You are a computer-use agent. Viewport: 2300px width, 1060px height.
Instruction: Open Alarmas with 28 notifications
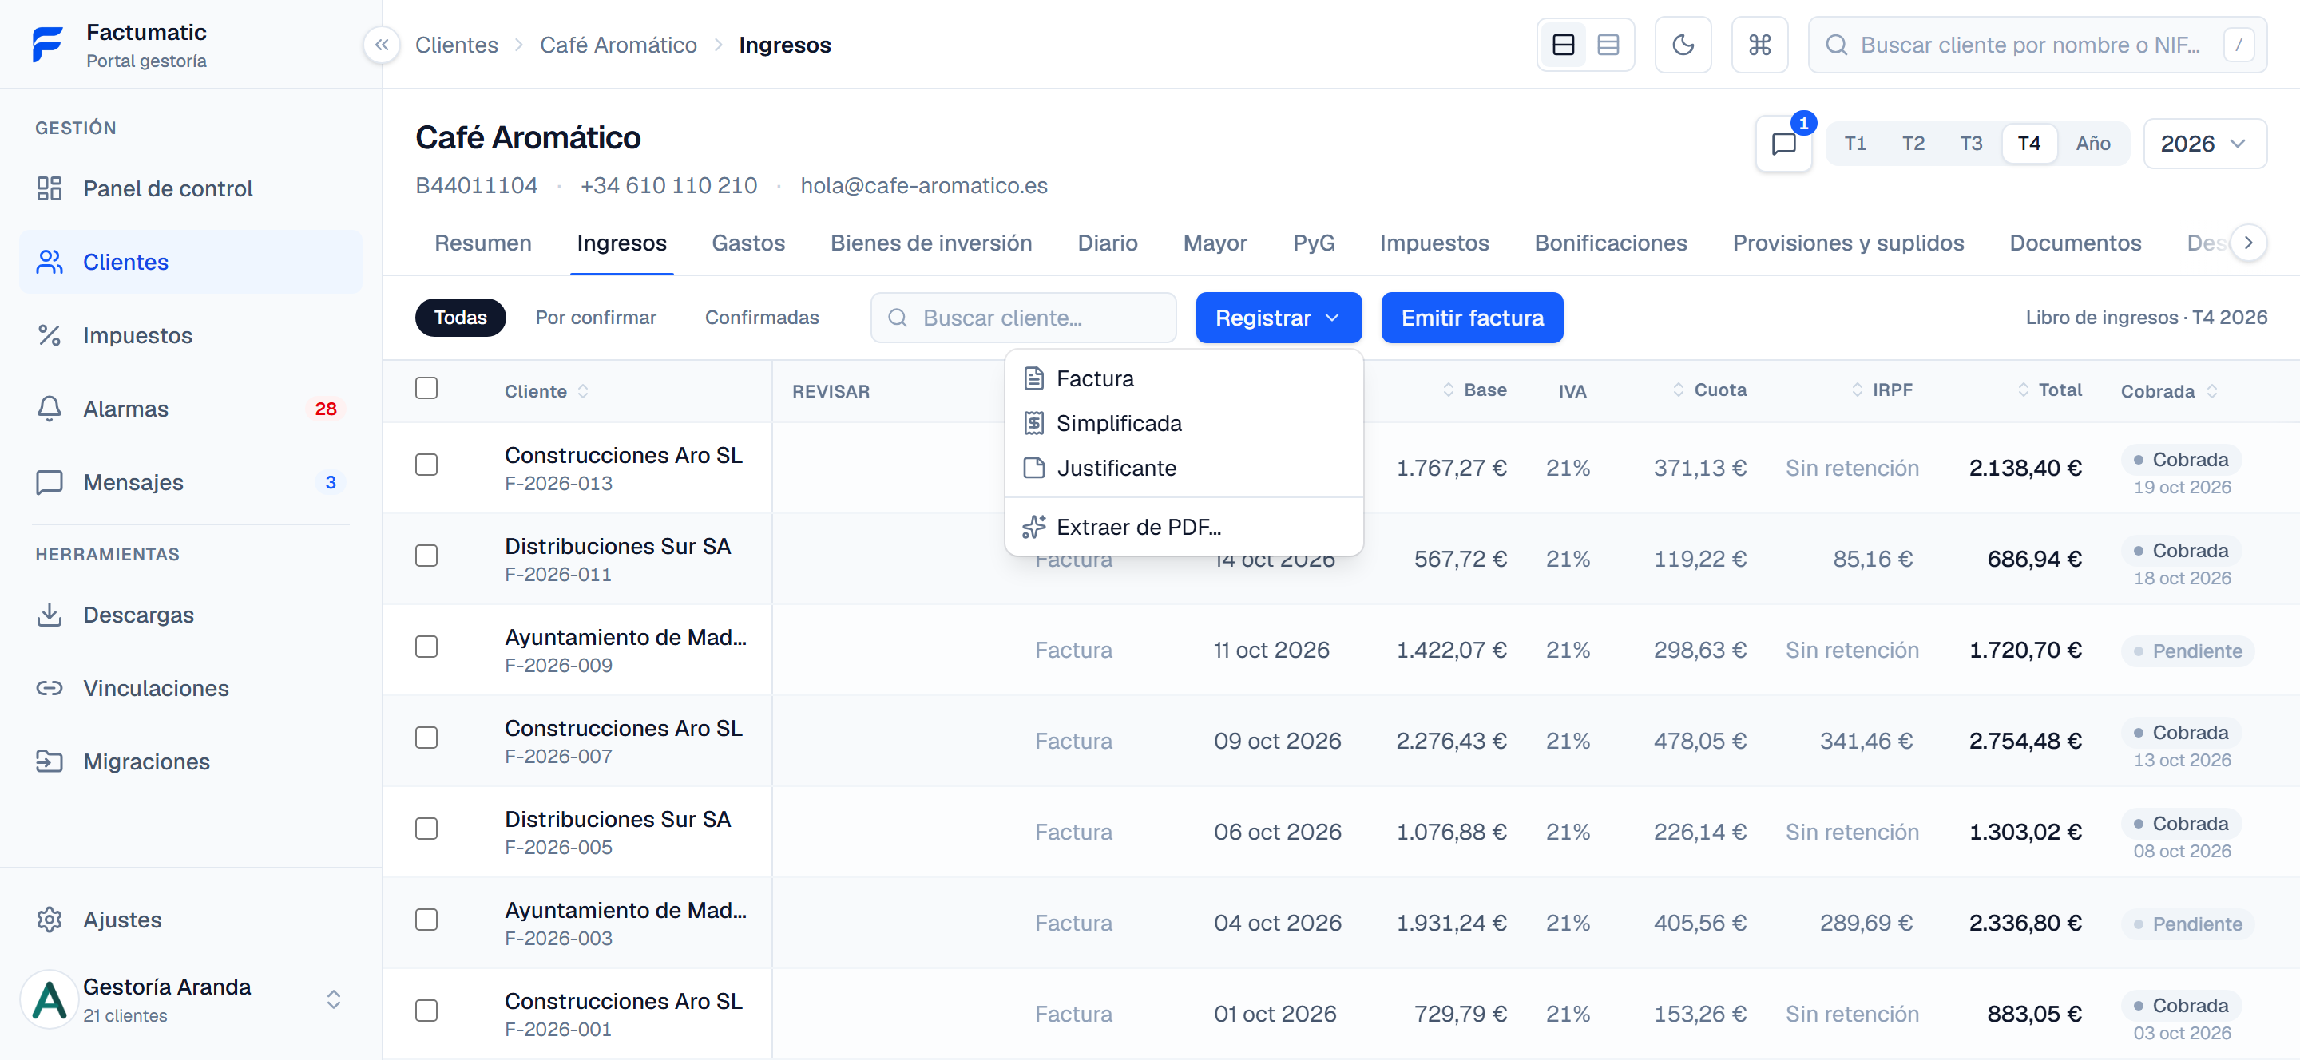pyautogui.click(x=191, y=409)
